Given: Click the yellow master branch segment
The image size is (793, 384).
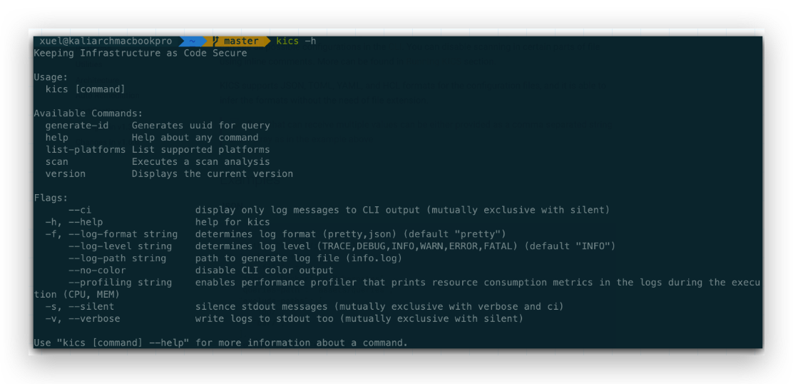Looking at the screenshot, I should [240, 41].
